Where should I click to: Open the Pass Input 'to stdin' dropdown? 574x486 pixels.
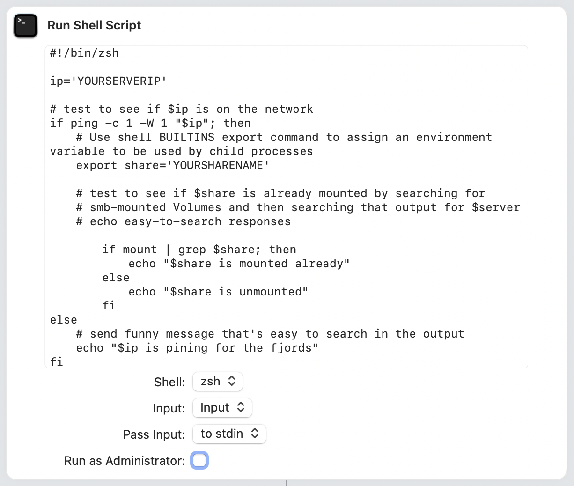[229, 434]
